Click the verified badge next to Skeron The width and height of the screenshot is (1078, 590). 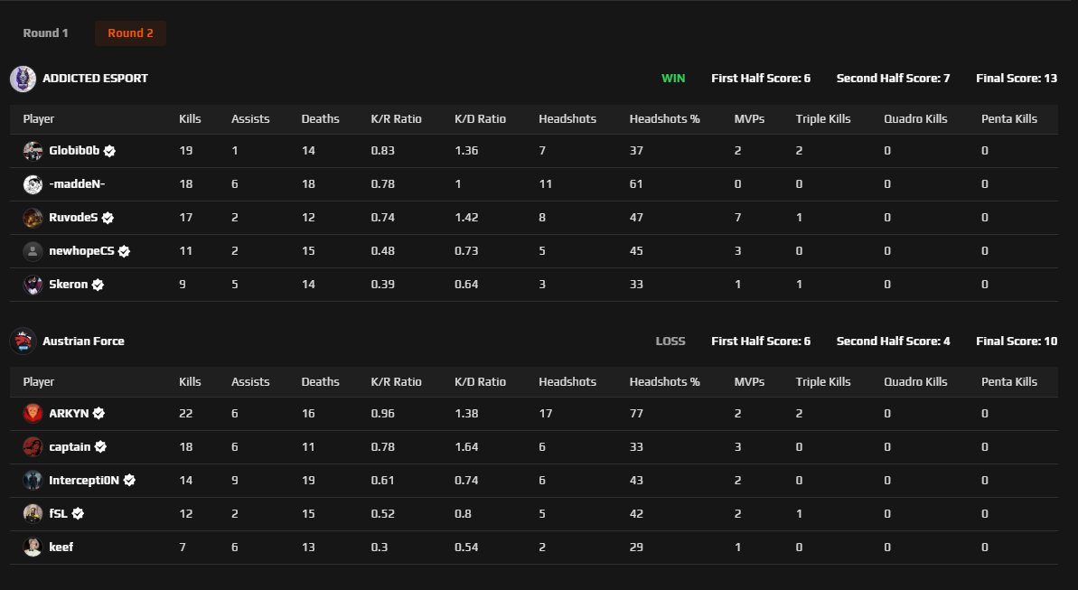pos(98,285)
